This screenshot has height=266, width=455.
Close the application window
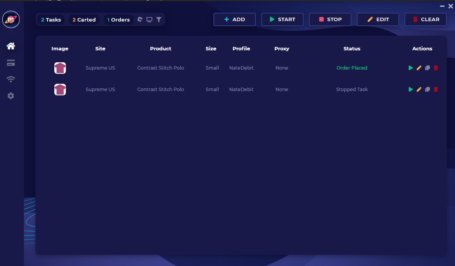[x=451, y=6]
